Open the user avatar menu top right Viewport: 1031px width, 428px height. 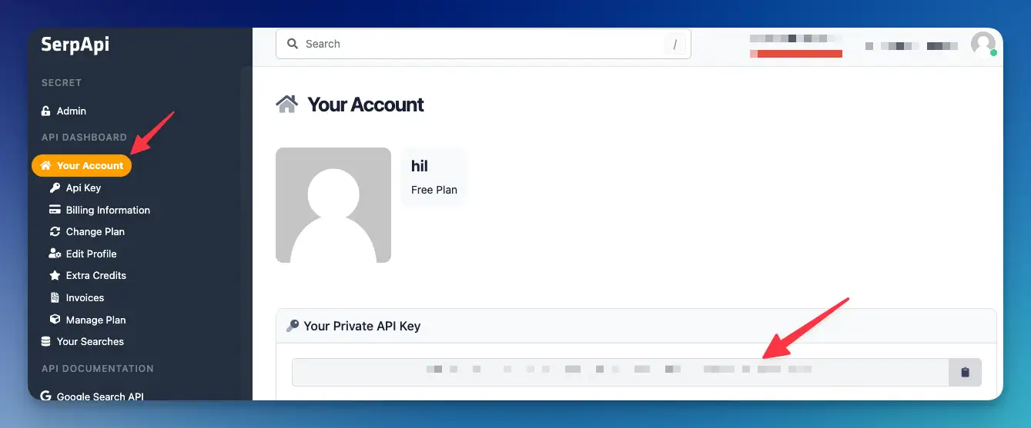click(x=983, y=44)
